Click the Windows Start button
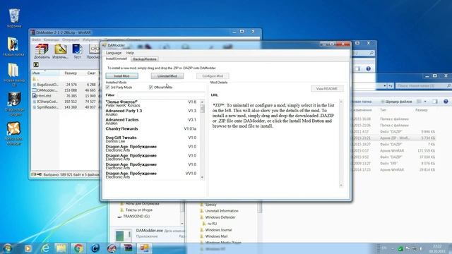Image resolution: width=452 pixels, height=254 pixels. point(8,248)
